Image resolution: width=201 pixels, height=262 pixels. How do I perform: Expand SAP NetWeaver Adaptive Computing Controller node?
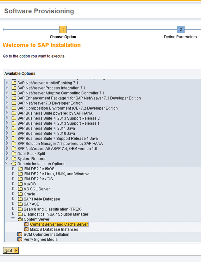7,93
